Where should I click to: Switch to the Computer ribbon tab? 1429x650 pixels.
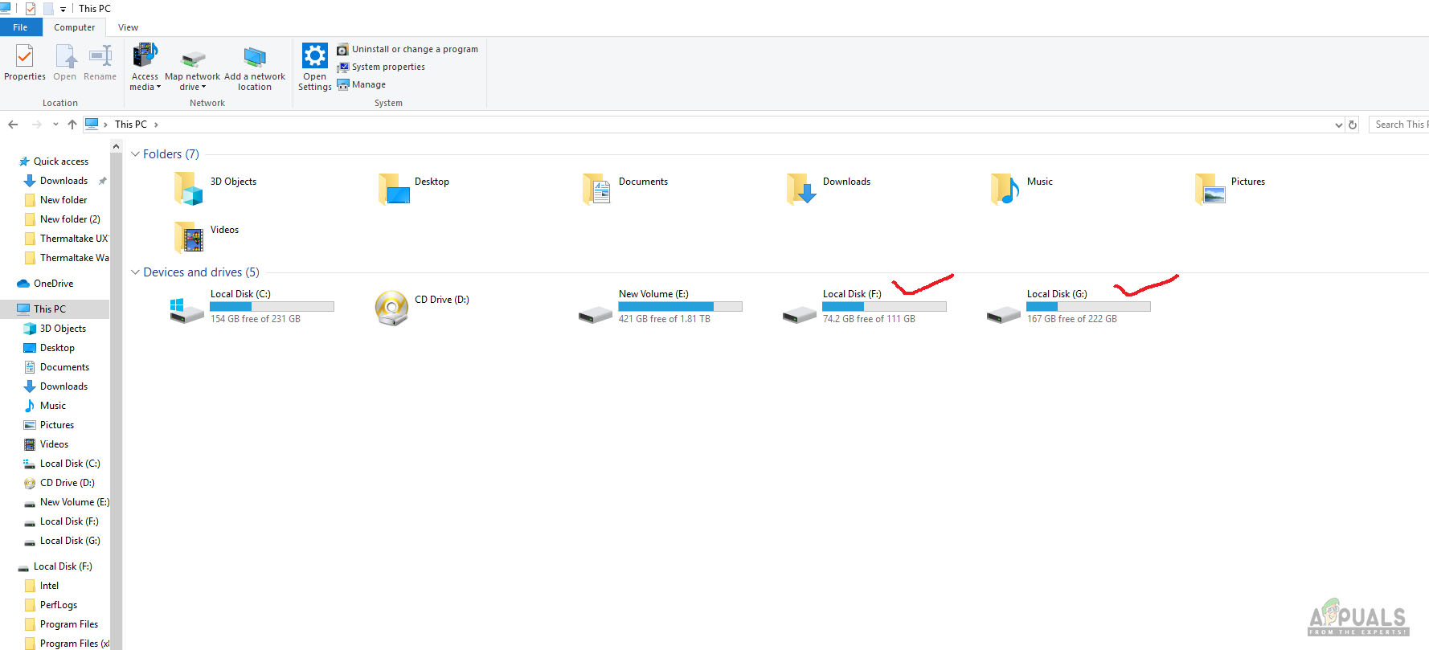(x=74, y=27)
